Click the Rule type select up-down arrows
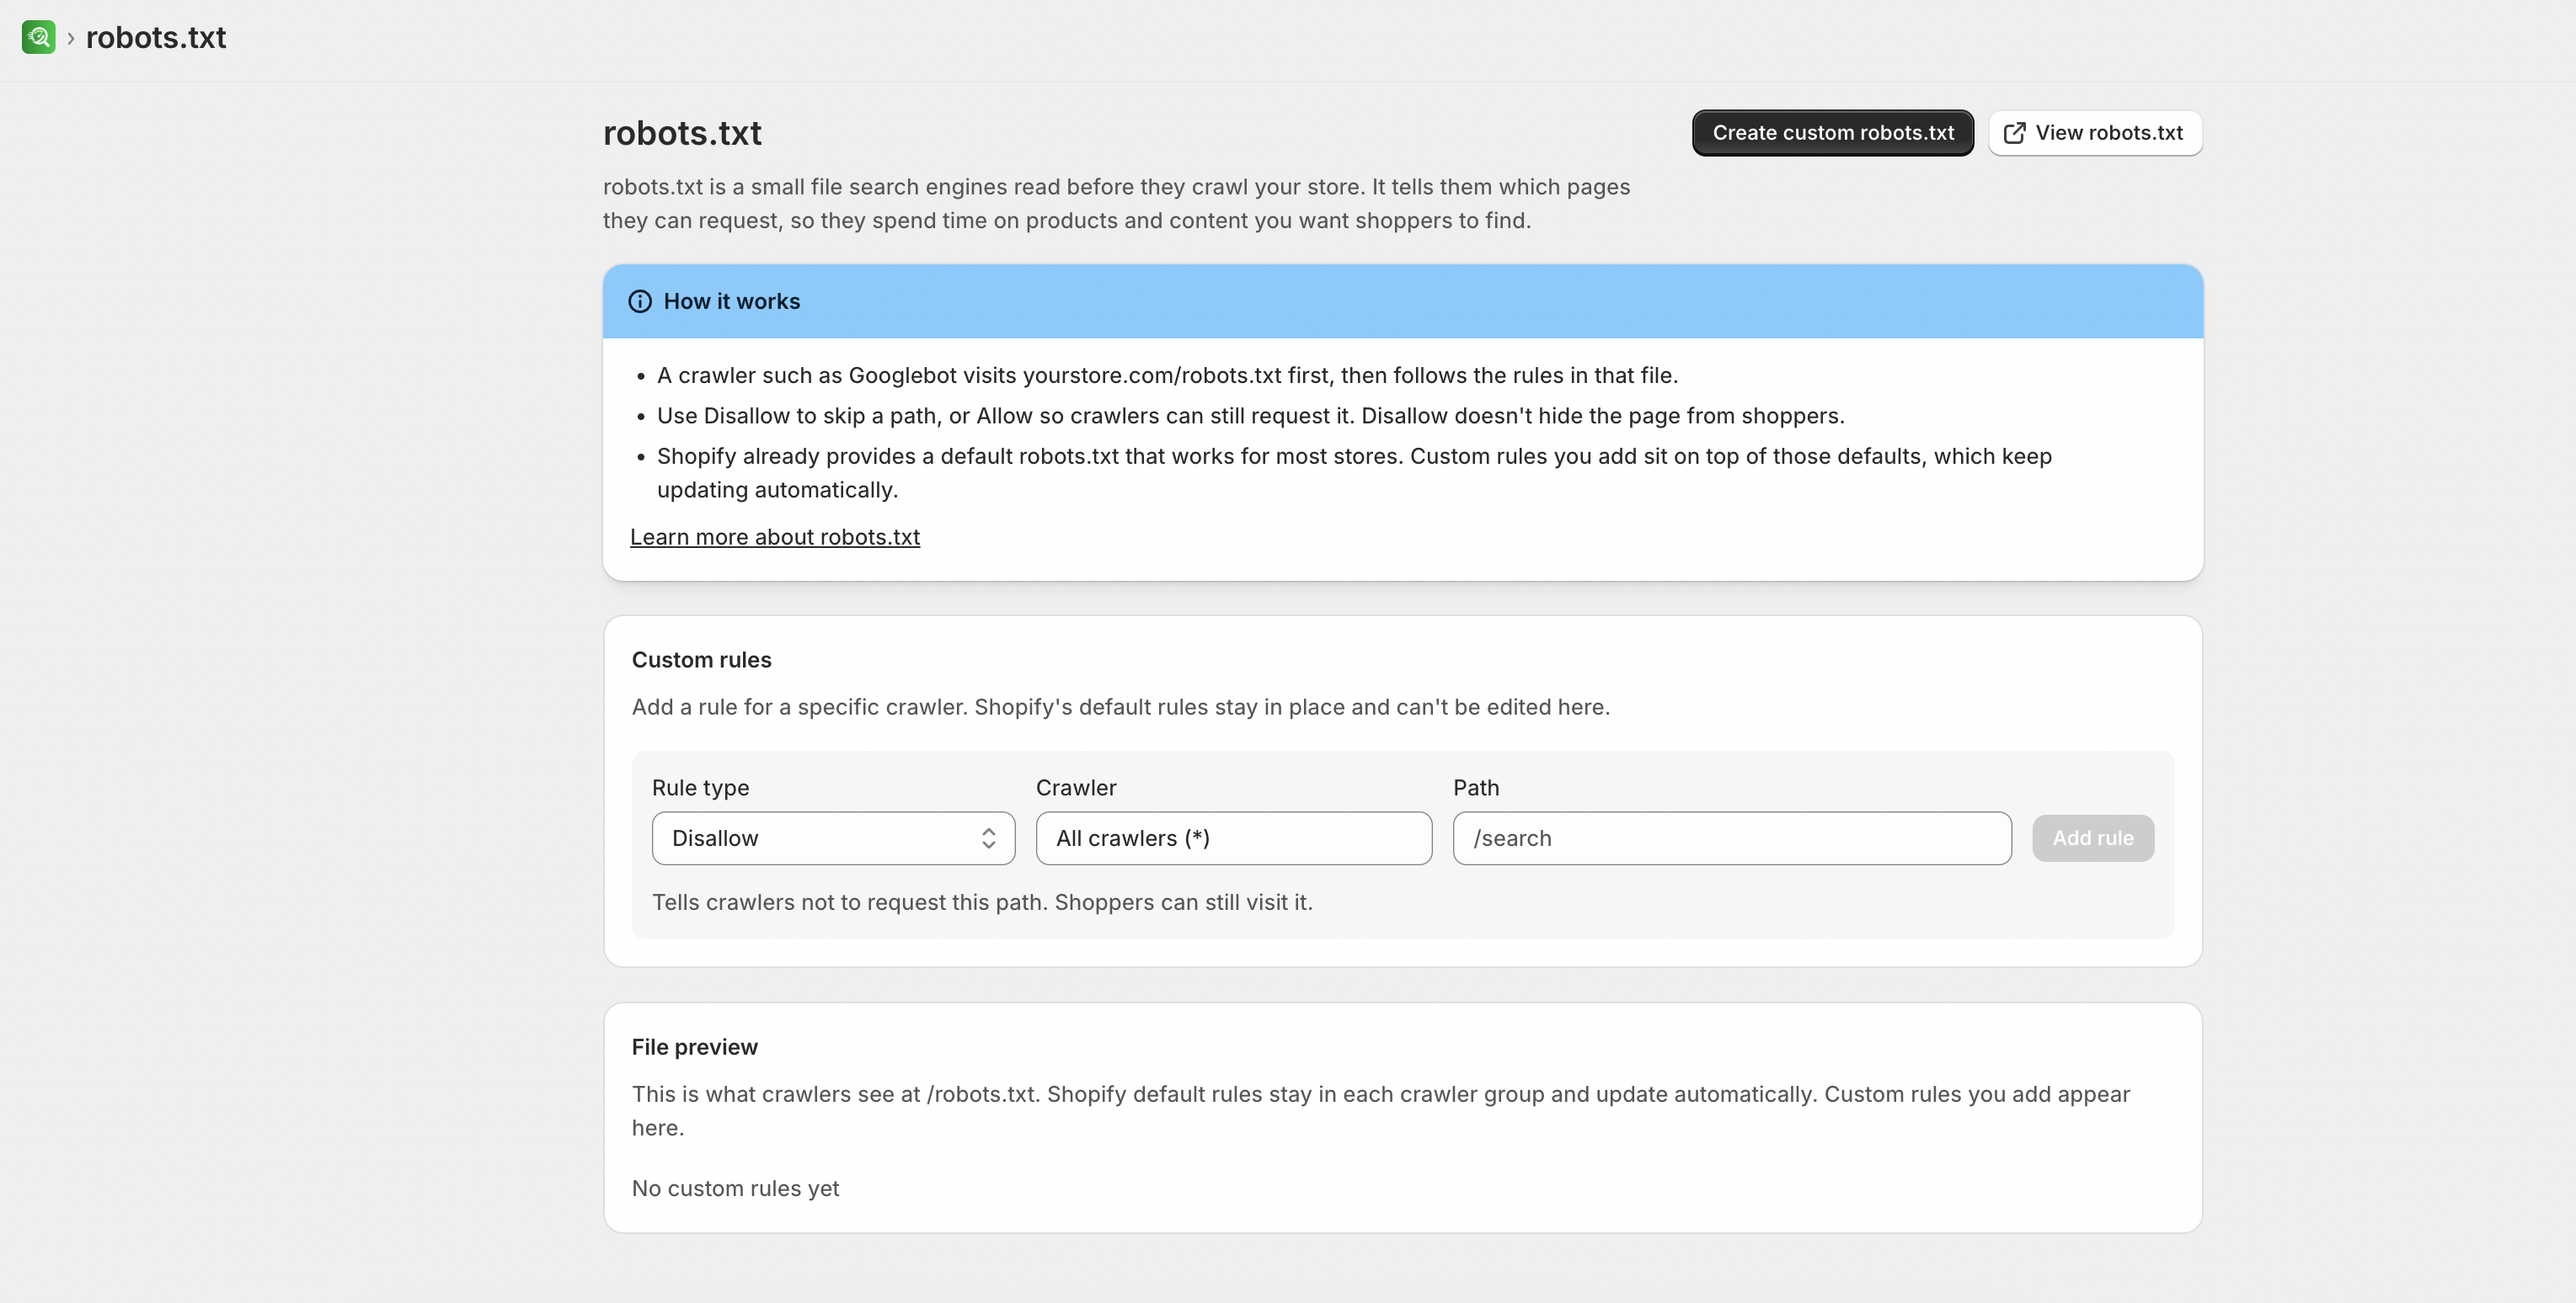2576x1303 pixels. click(988, 838)
